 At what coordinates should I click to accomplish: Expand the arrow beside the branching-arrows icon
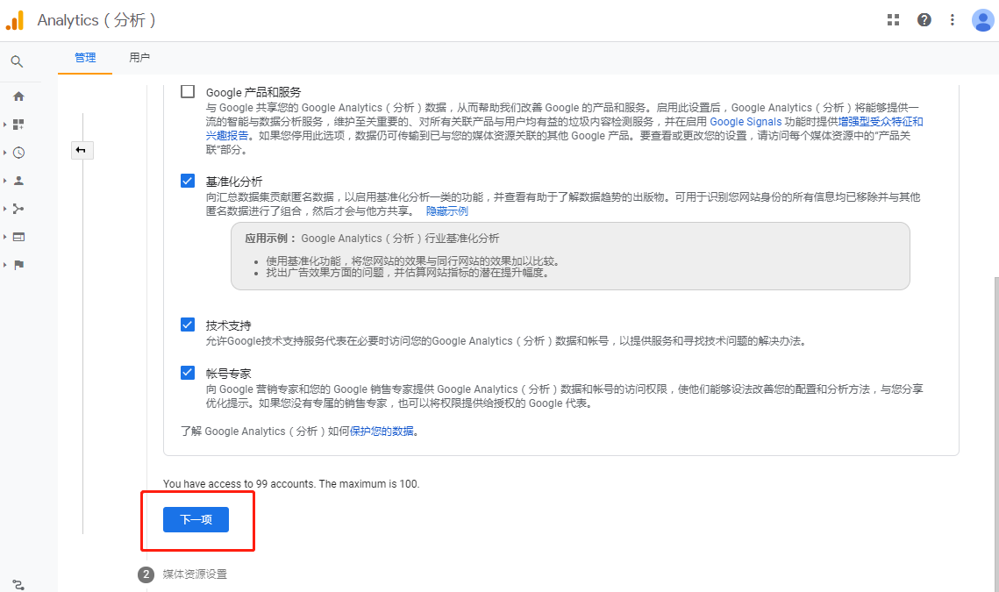click(x=5, y=209)
